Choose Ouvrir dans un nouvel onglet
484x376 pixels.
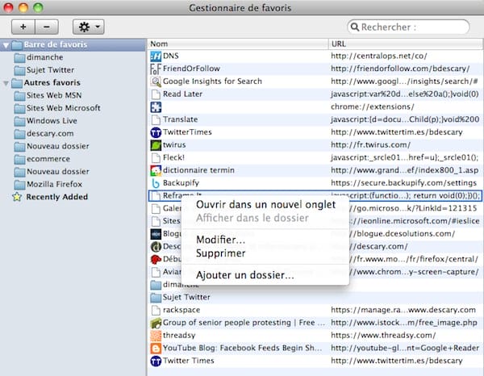click(262, 205)
